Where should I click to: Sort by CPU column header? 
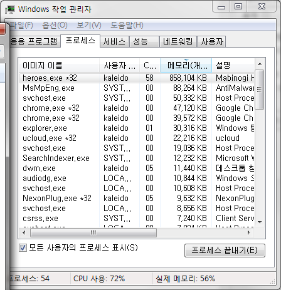(x=150, y=66)
